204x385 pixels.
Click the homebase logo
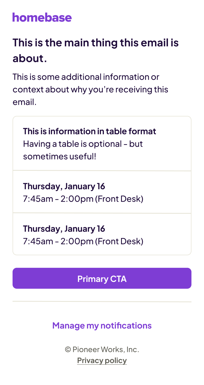point(42,17)
